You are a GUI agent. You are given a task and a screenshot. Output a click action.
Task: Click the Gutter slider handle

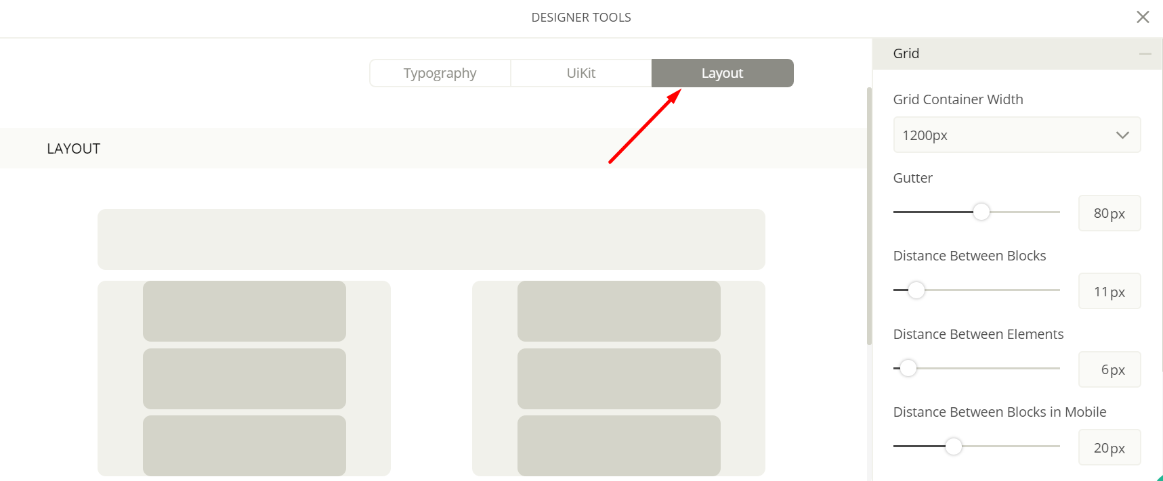tap(981, 212)
